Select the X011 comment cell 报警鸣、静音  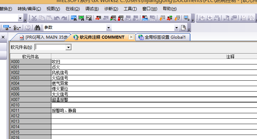coord(153,111)
